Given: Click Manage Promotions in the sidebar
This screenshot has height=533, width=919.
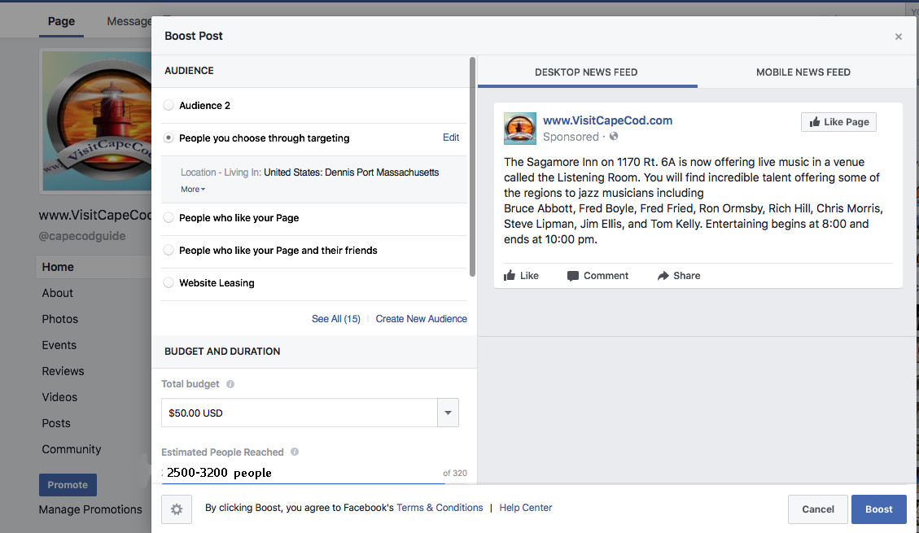Looking at the screenshot, I should coord(90,509).
